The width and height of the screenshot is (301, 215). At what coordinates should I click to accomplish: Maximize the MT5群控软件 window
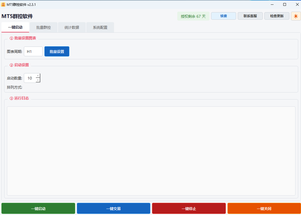point(285,4)
